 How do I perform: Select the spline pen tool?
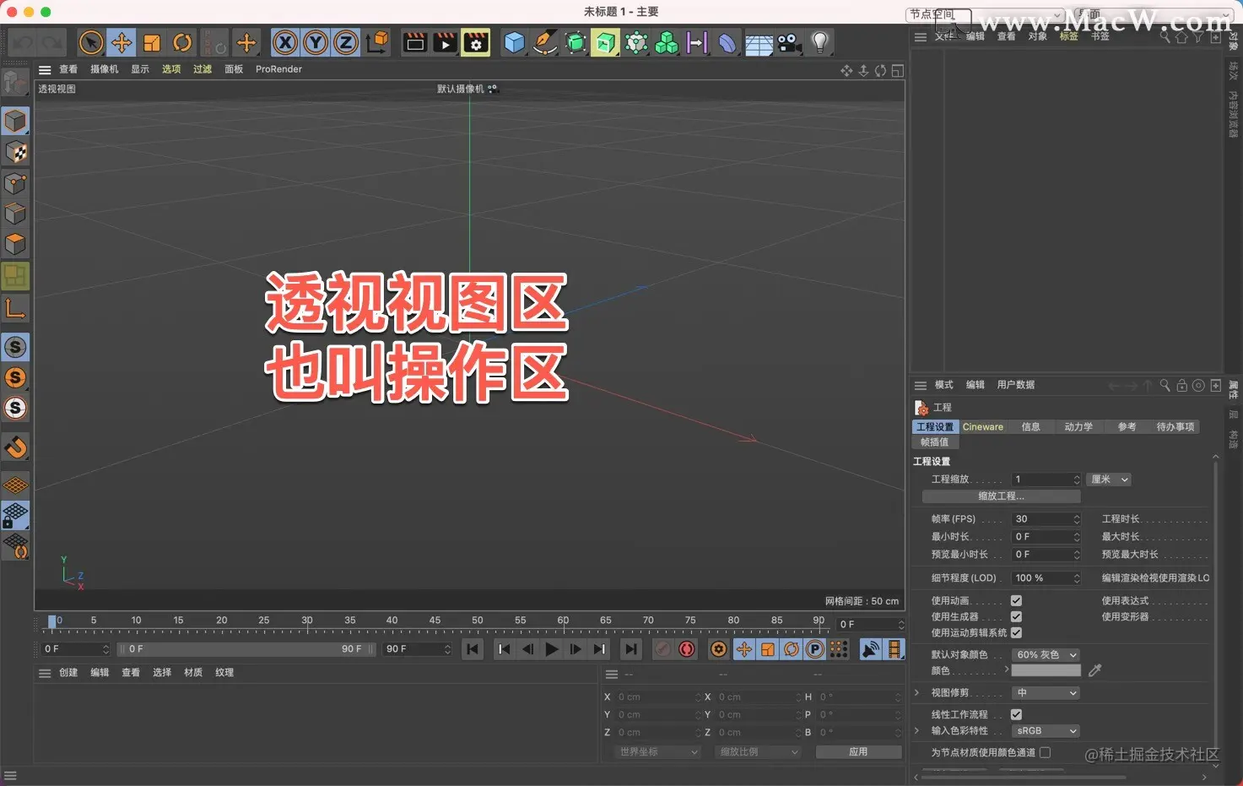tap(545, 42)
